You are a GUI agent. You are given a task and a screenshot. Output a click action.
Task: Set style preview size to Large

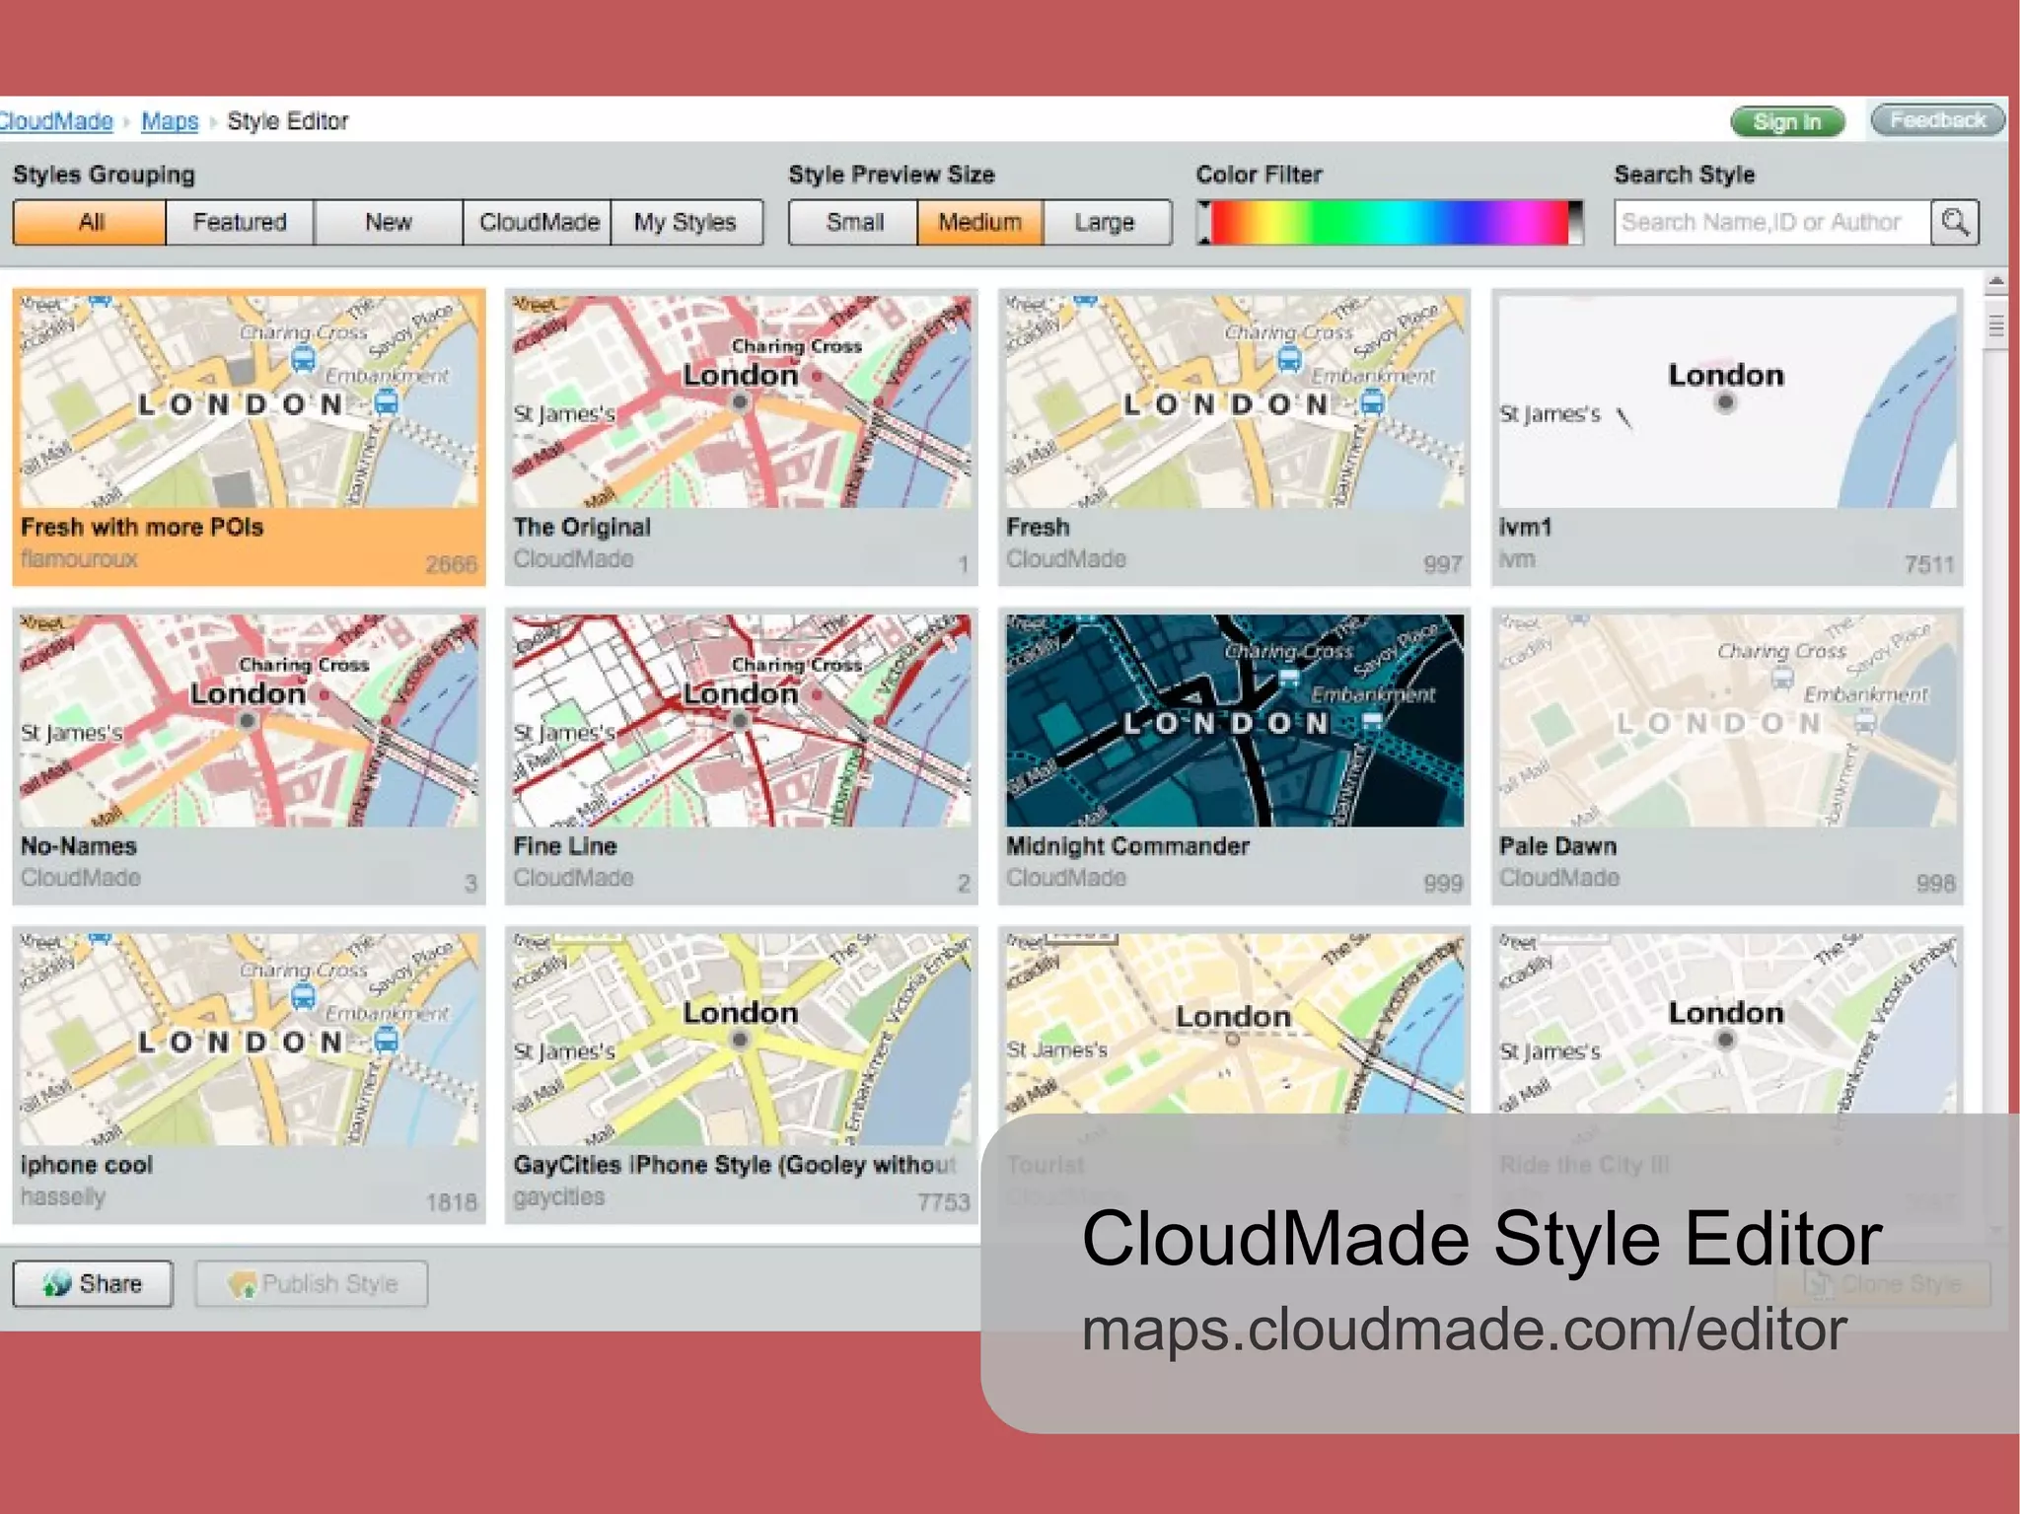pos(1107,222)
